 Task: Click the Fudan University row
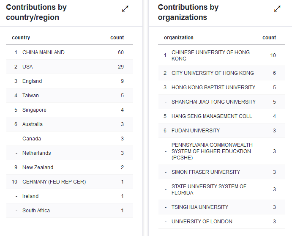pos(196,131)
